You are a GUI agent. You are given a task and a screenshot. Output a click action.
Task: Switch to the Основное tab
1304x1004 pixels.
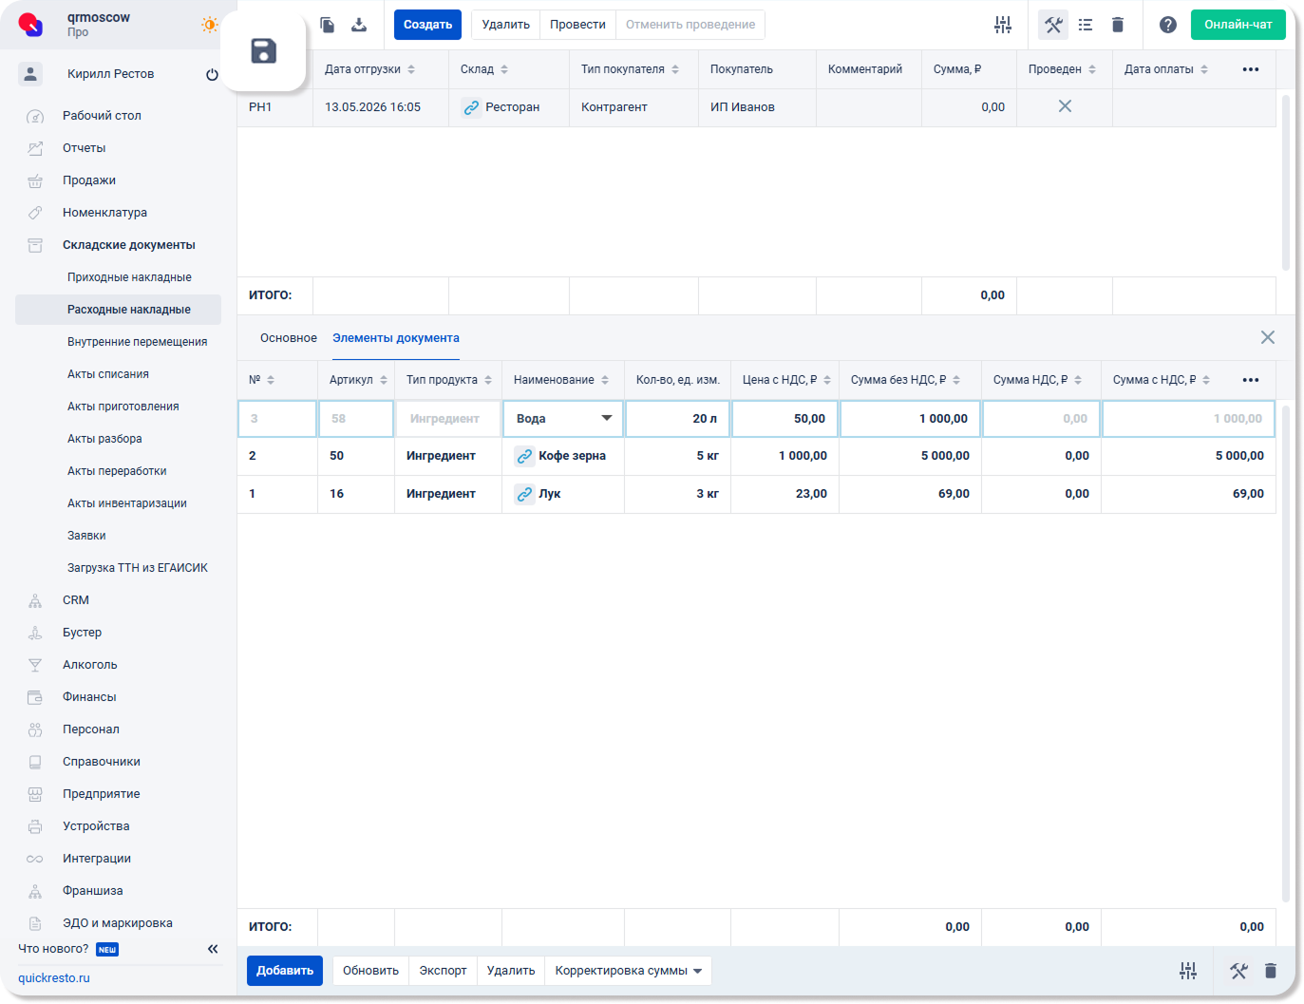289,338
